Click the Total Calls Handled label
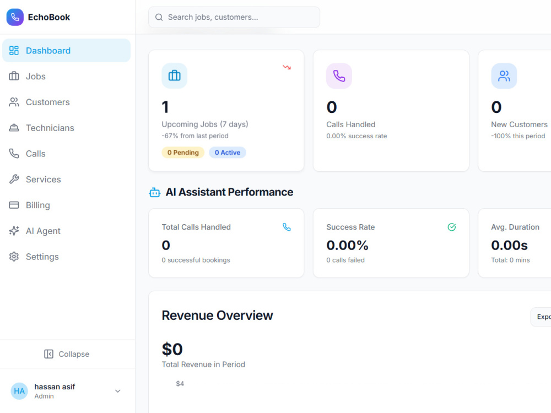The height and width of the screenshot is (413, 551). (196, 227)
